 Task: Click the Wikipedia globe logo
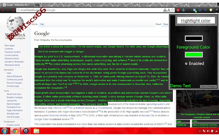click(x=15, y=24)
